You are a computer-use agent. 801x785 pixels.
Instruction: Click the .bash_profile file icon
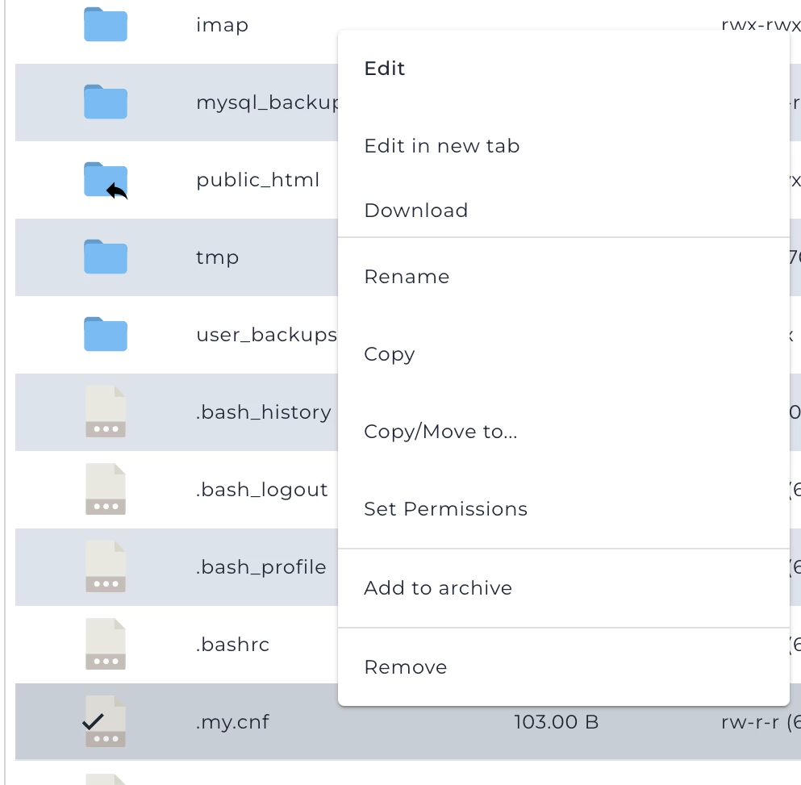tap(106, 567)
